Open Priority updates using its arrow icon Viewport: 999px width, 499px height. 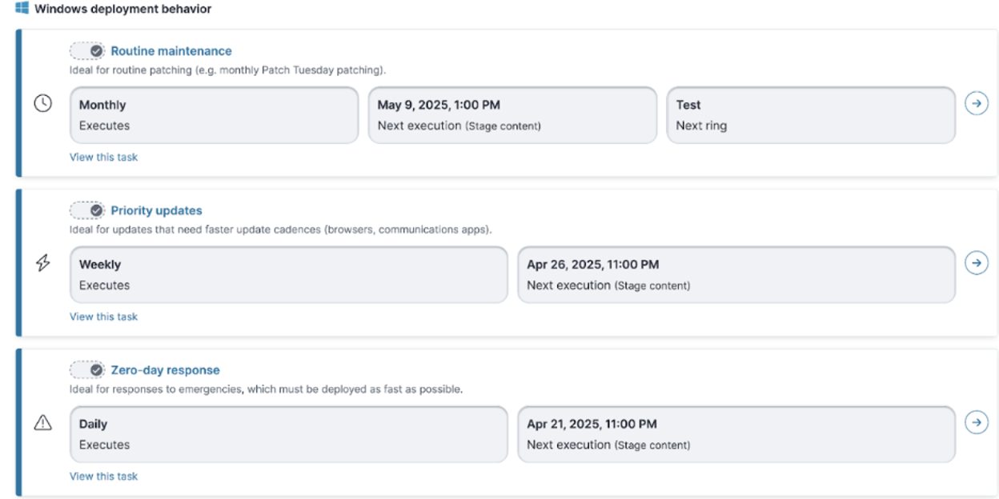(x=976, y=263)
